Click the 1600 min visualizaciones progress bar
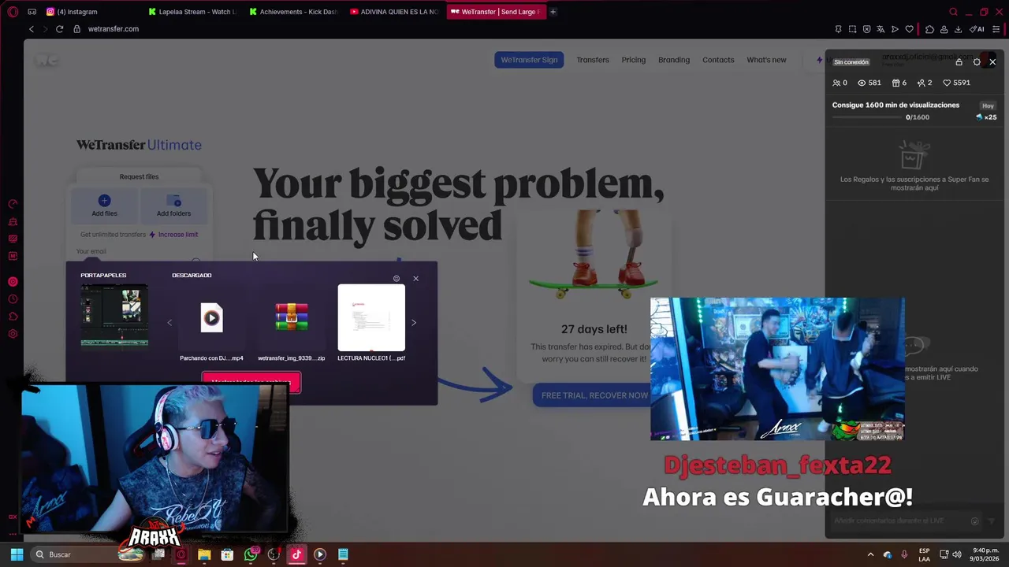This screenshot has height=567, width=1009. pos(867,117)
